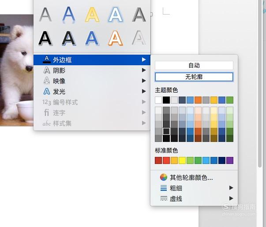The width and height of the screenshot is (266, 227).
Task: Pick the selected dark gray shade swatch
Action: 166,131
